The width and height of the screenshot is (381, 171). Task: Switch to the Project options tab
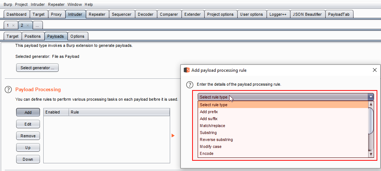(220, 14)
